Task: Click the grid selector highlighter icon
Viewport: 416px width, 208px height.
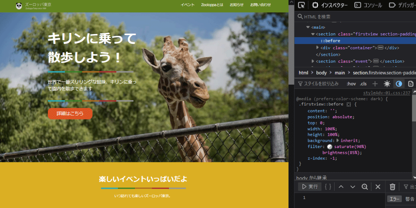Action: click(x=349, y=104)
